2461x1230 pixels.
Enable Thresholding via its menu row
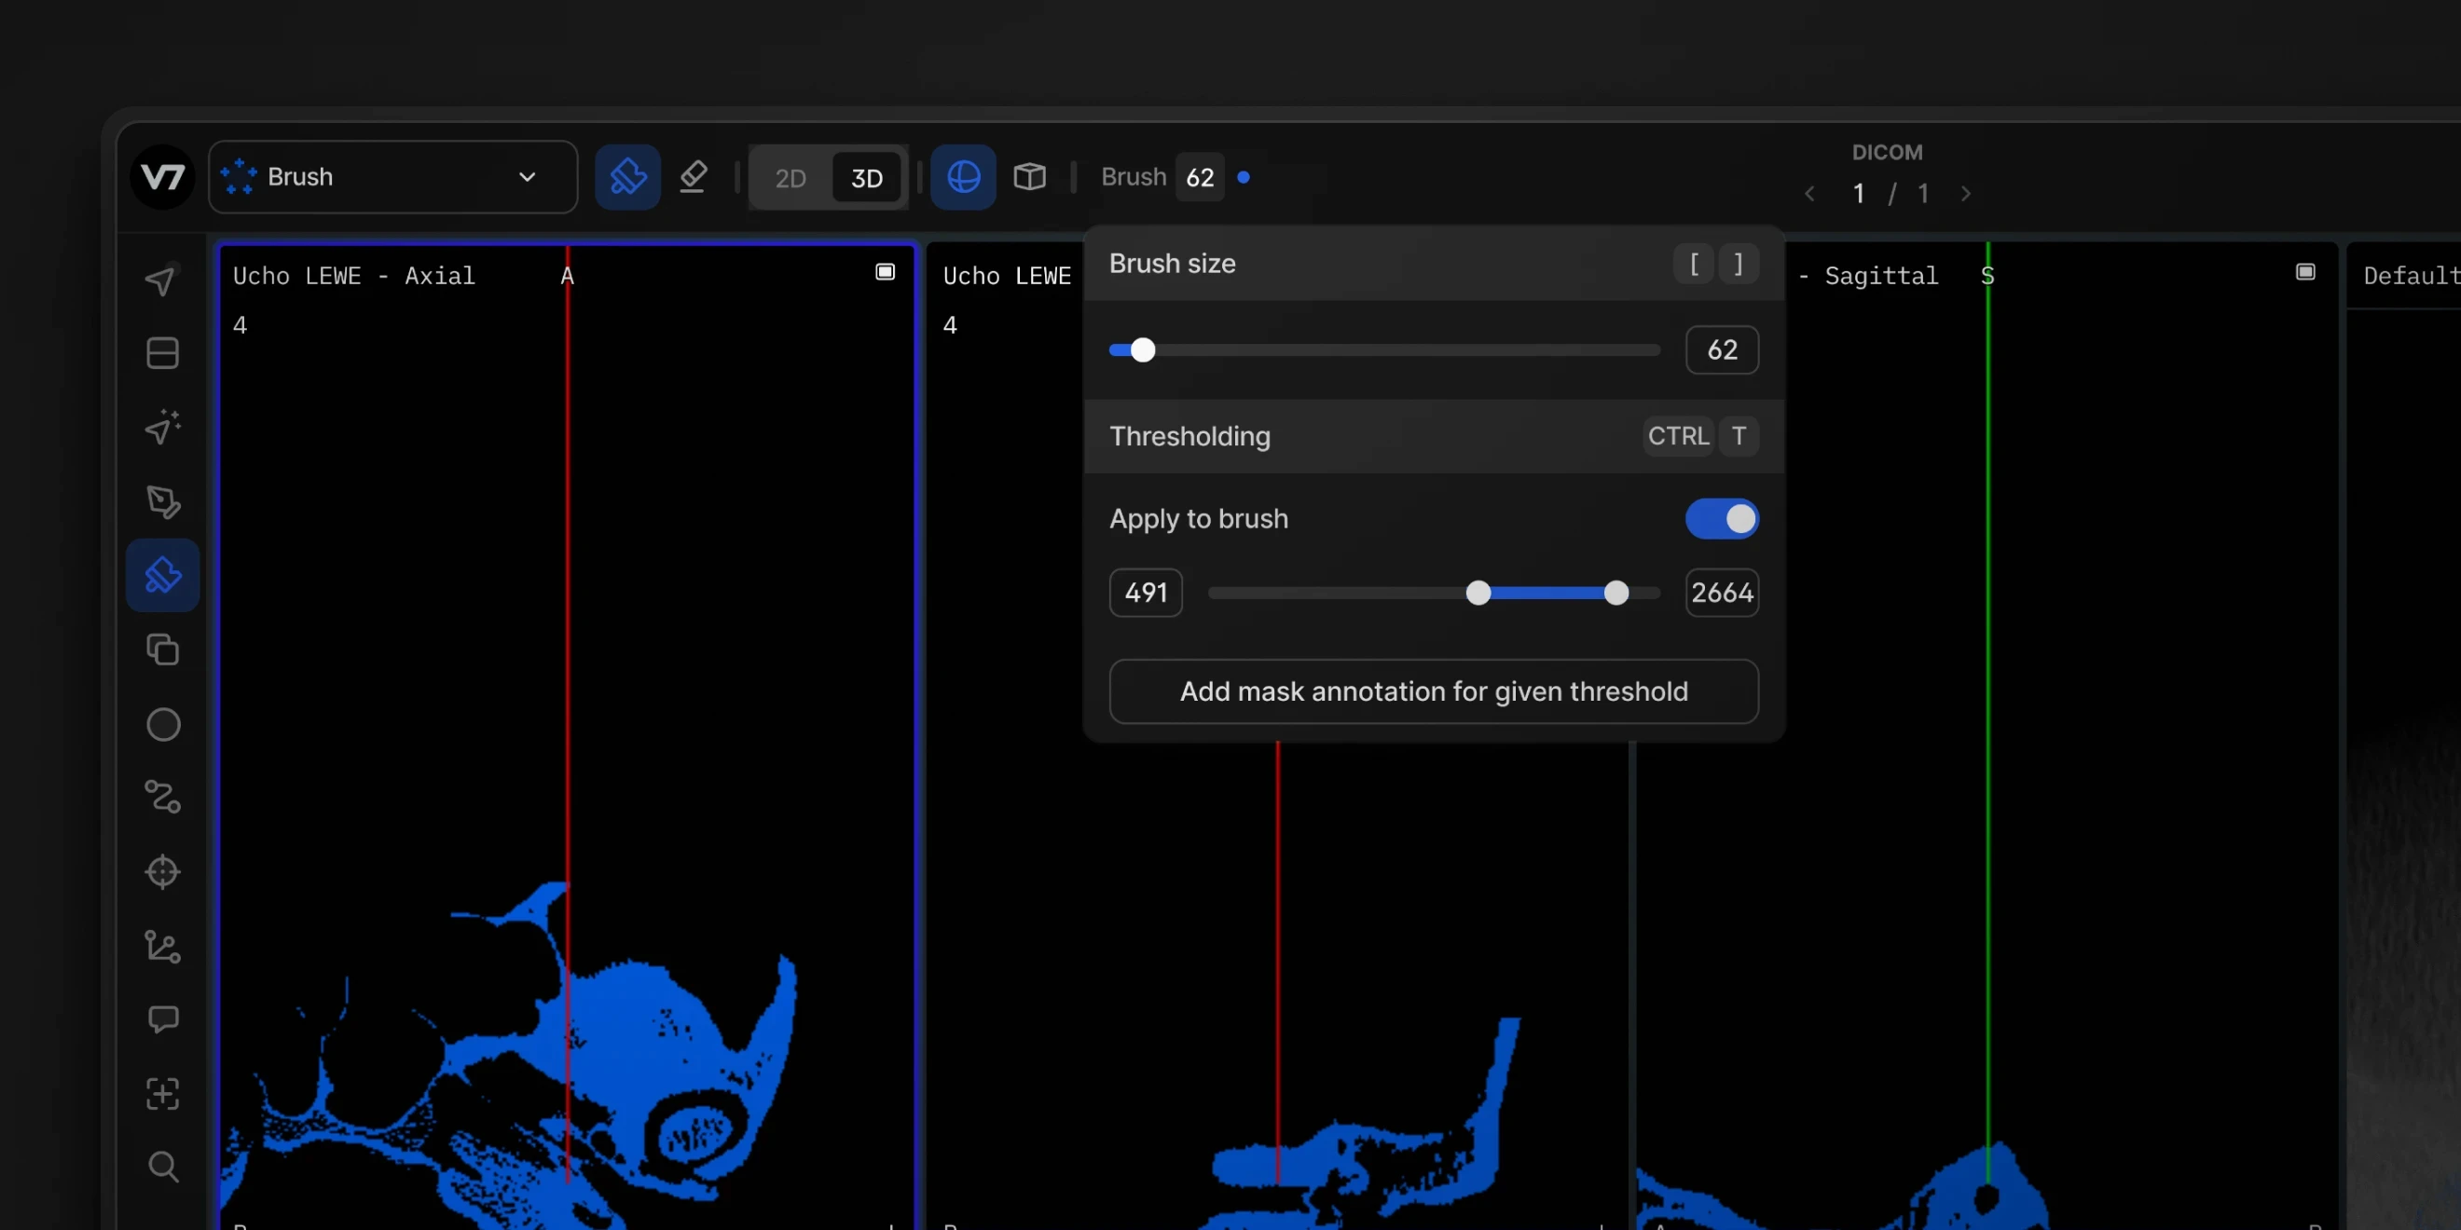[x=1189, y=436]
